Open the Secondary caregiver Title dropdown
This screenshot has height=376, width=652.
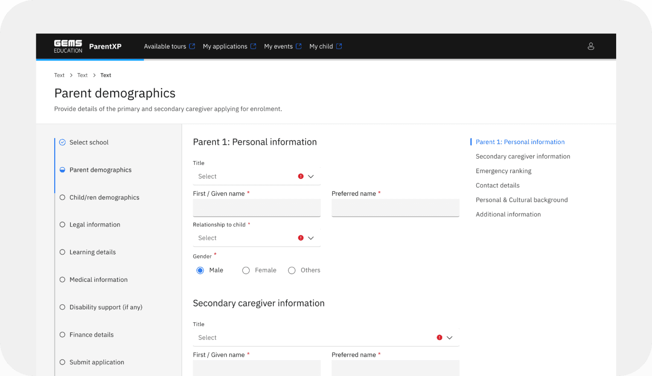(x=449, y=337)
